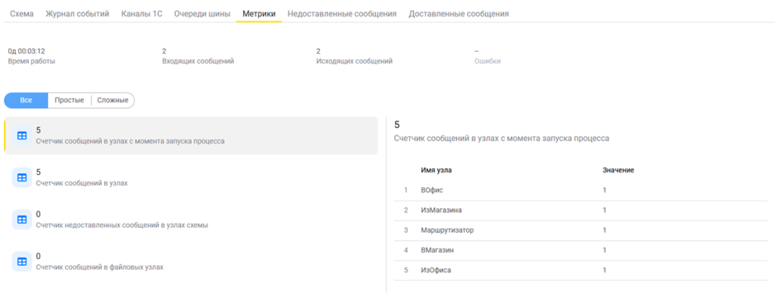This screenshot has height=293, width=776.
Task: Go to «Очереди шины» tab
Action: pos(202,14)
